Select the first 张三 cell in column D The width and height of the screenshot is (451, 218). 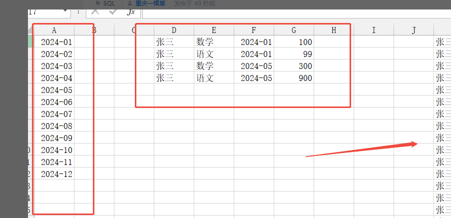pos(174,42)
